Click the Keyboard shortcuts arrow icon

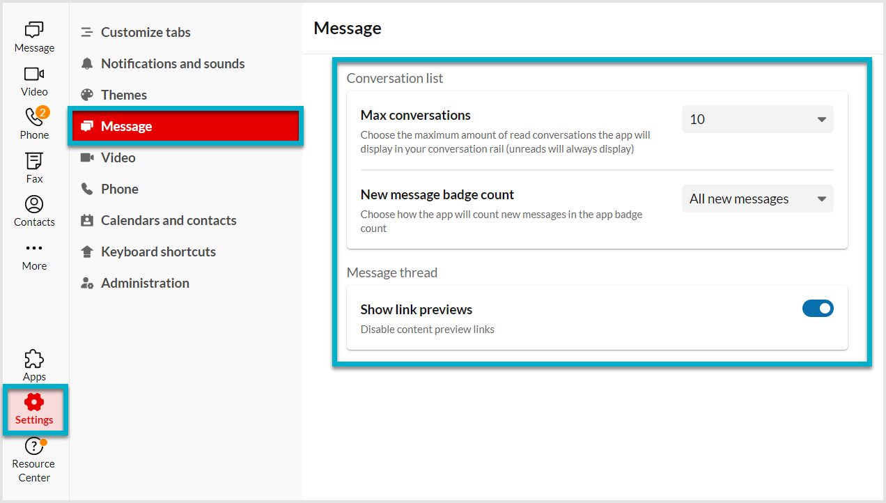click(87, 251)
